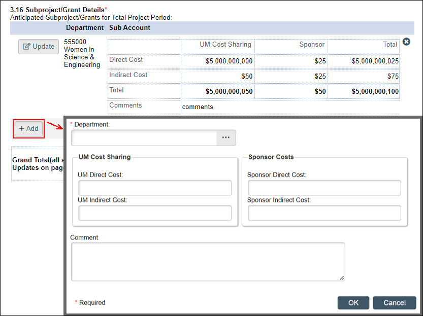The height and width of the screenshot is (316, 423).
Task: Select the Department column header
Action: 85,28
